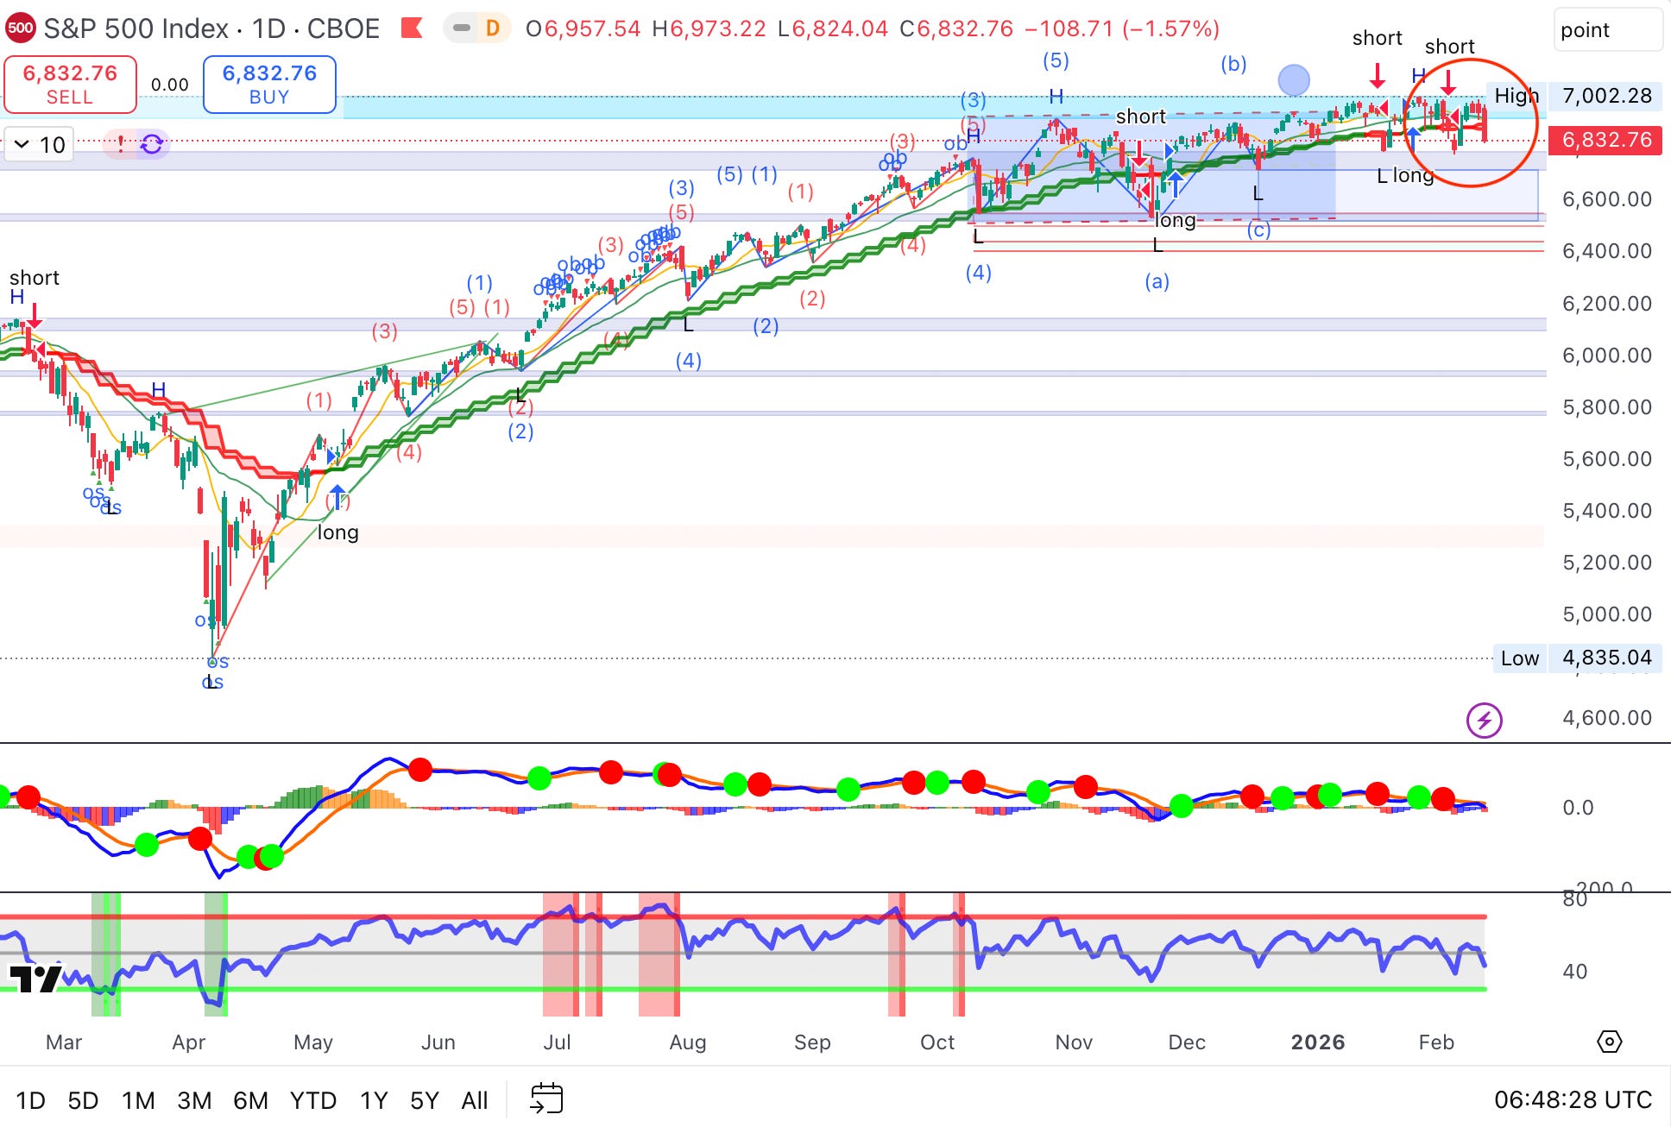Click the TradingView logo

pyautogui.click(x=35, y=978)
